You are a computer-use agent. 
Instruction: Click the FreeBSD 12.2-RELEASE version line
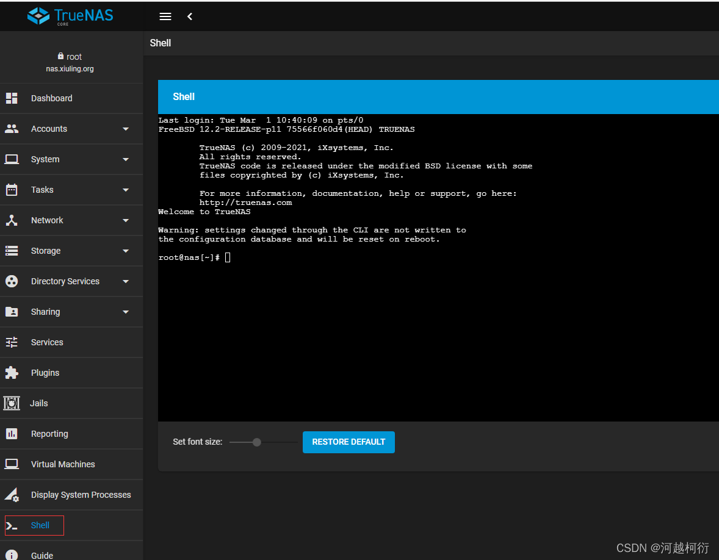pos(286,129)
